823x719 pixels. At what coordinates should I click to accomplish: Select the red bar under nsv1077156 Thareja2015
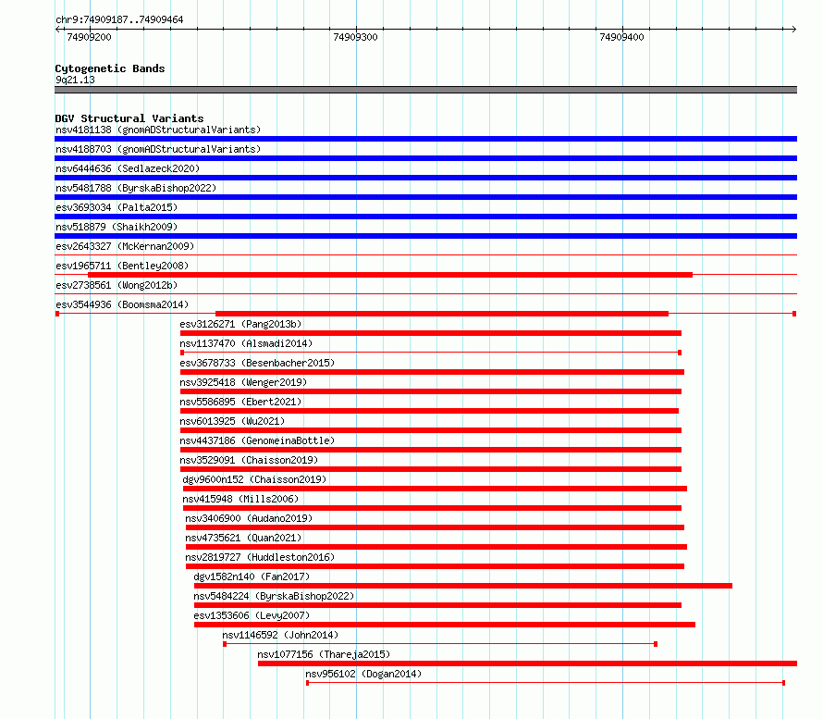(x=527, y=663)
